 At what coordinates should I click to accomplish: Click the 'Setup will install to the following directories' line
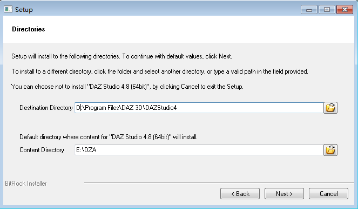tap(121, 56)
